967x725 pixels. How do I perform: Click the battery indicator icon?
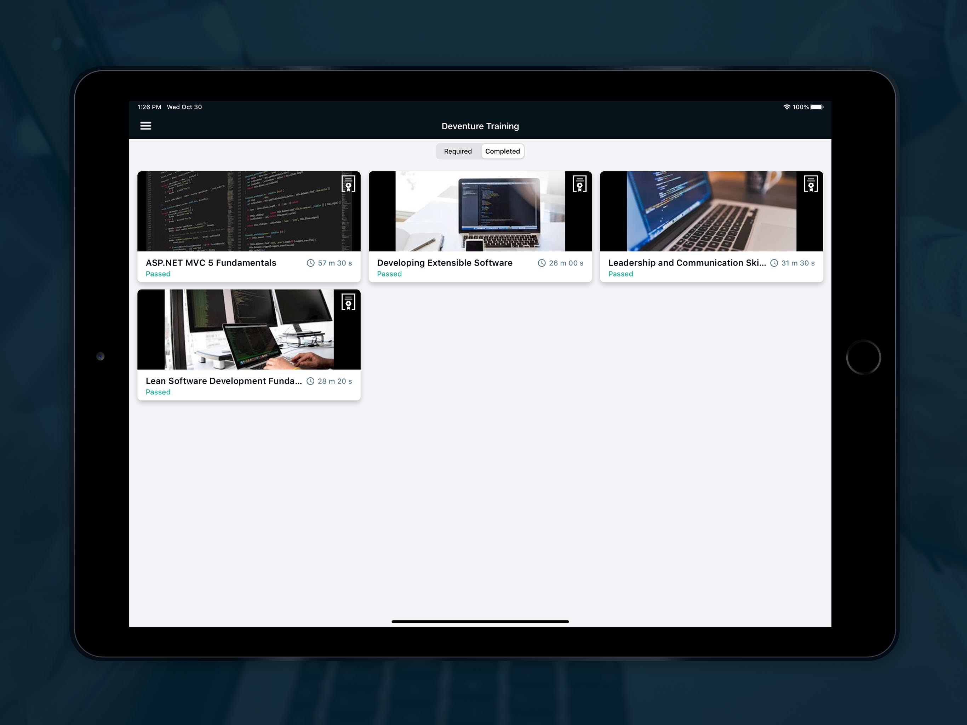pos(817,107)
